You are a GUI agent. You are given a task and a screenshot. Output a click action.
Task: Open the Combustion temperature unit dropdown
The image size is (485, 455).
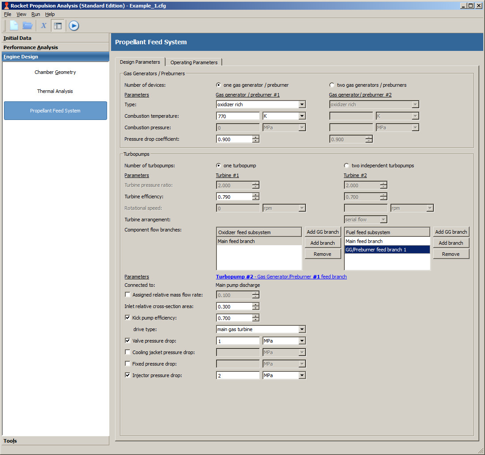[x=302, y=116]
